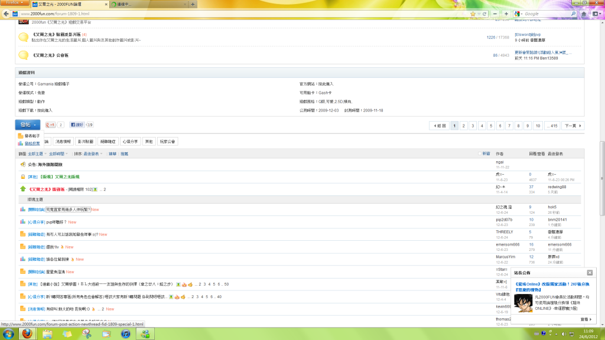Click the Firefox icon in the taskbar

[27, 334]
